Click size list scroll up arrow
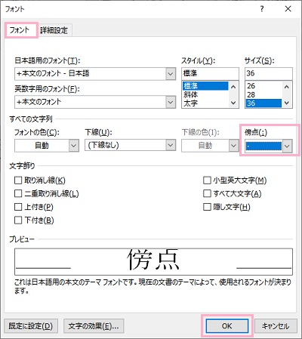This screenshot has width=302, height=339. [x=287, y=87]
